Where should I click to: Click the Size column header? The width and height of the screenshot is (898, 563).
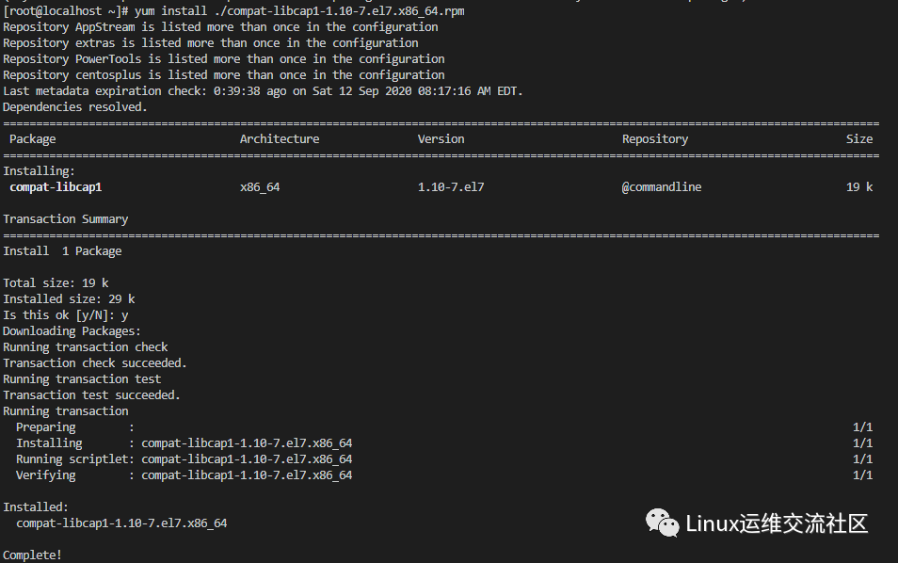[x=858, y=139]
